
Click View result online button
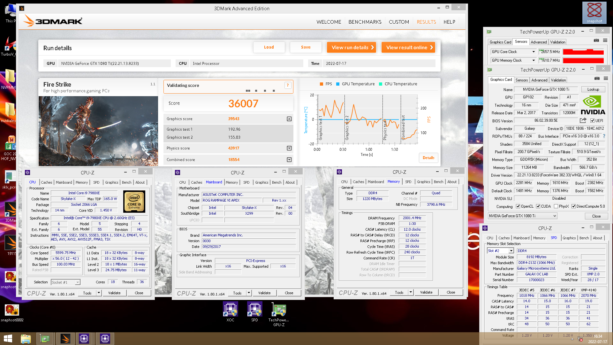pos(408,47)
